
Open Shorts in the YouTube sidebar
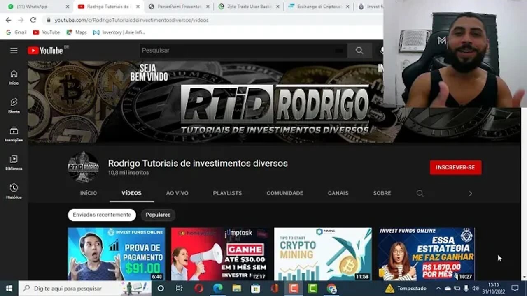(14, 106)
